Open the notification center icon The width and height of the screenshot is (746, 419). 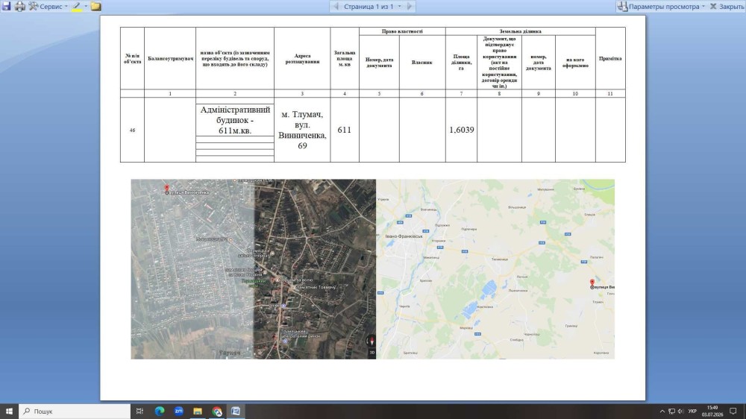click(x=733, y=412)
